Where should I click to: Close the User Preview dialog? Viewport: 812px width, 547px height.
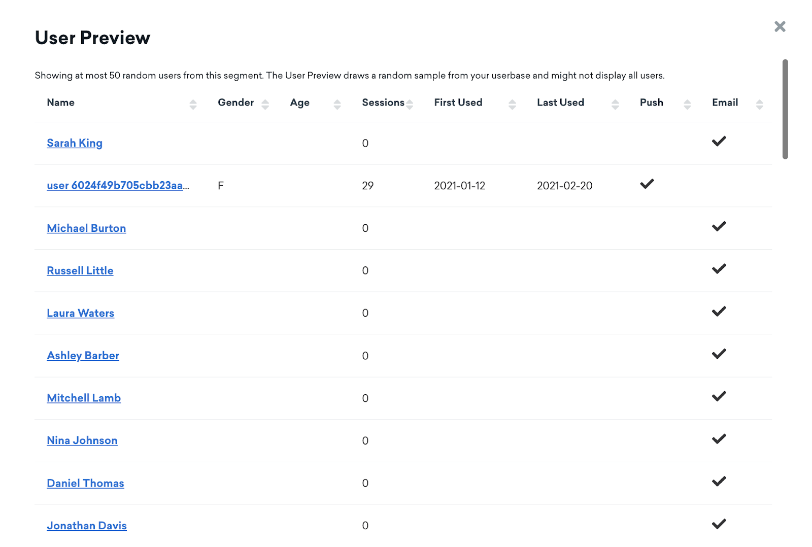pos(780,26)
